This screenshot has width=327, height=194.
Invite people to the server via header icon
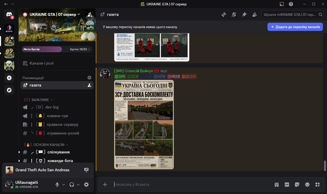(89, 15)
